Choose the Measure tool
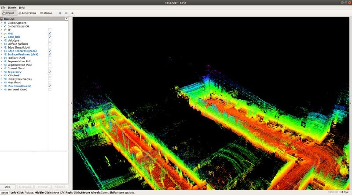Viewport: 352px width, 195px height. pyautogui.click(x=46, y=13)
